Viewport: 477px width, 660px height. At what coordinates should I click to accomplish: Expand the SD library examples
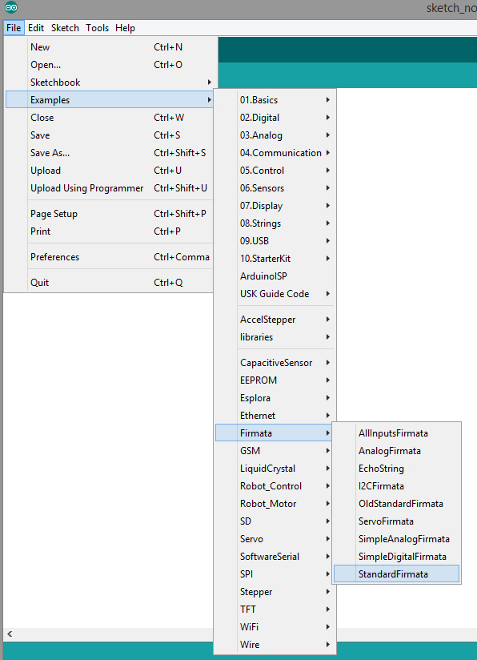(x=275, y=521)
